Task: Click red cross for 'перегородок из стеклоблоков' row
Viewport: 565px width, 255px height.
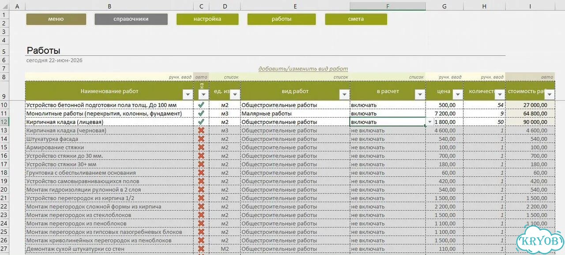Action: [201, 215]
